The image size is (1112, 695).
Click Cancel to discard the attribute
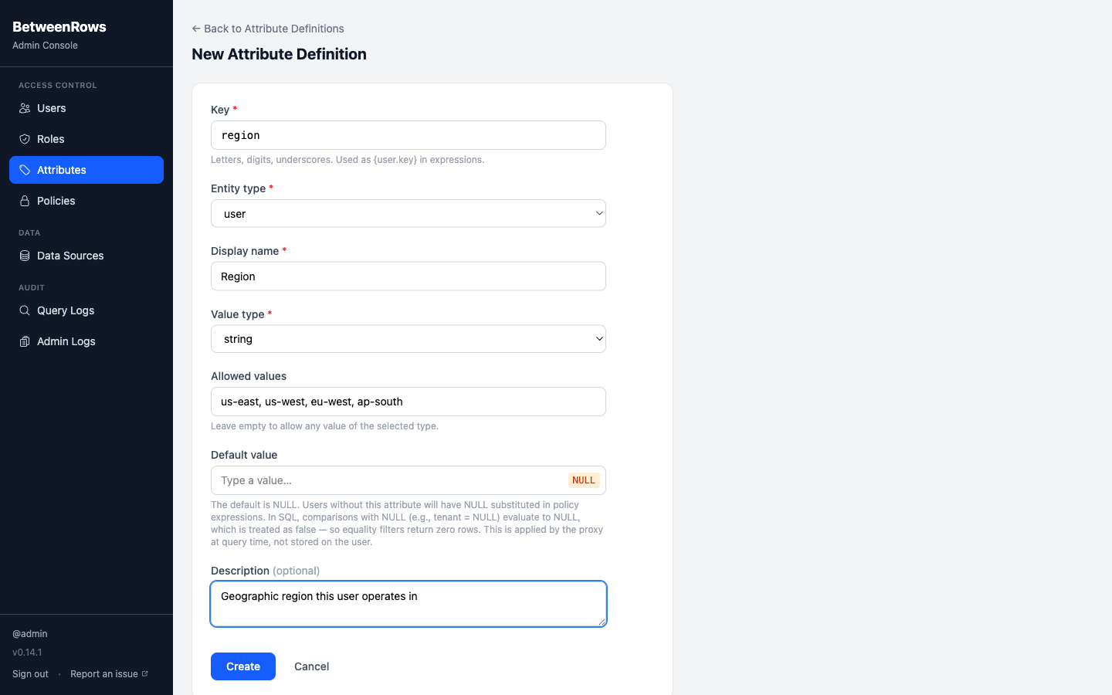point(311,666)
